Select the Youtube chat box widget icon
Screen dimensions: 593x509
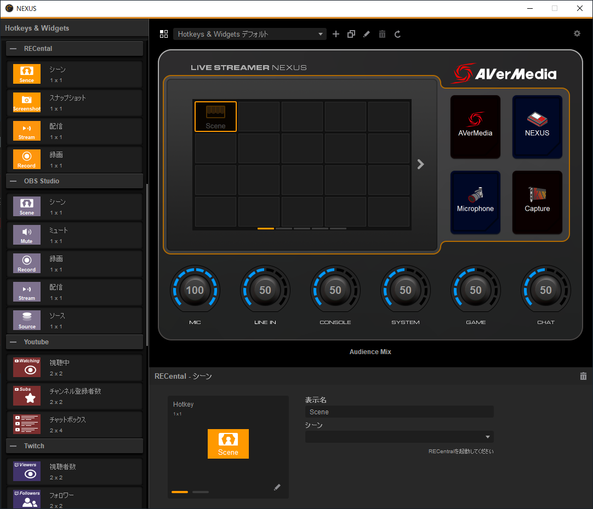(x=26, y=424)
